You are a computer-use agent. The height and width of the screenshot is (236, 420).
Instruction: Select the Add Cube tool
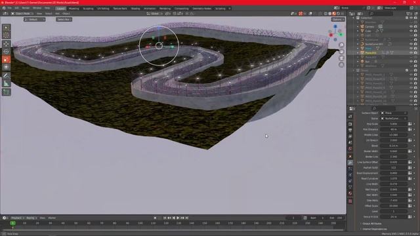(x=7, y=92)
